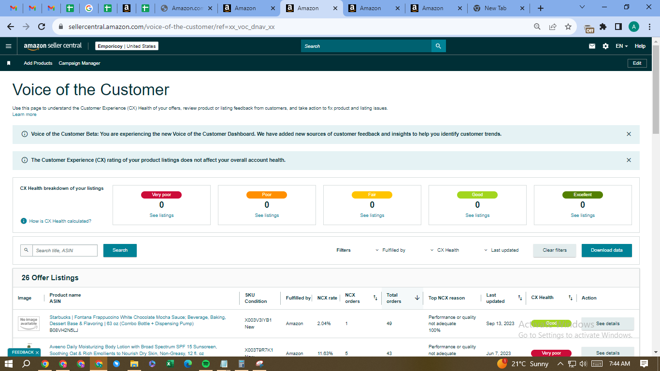Open a new browser tab with plus icon
Viewport: 660px width, 371px height.
541,8
